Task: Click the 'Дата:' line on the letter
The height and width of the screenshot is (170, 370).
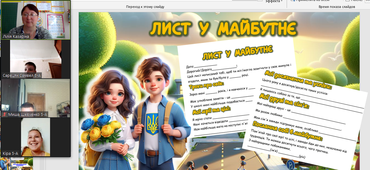Action: coord(202,66)
